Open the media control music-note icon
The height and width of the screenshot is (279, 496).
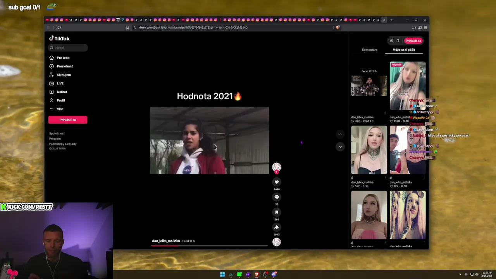point(420,28)
